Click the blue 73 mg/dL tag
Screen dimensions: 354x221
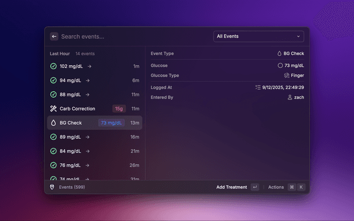click(112, 123)
